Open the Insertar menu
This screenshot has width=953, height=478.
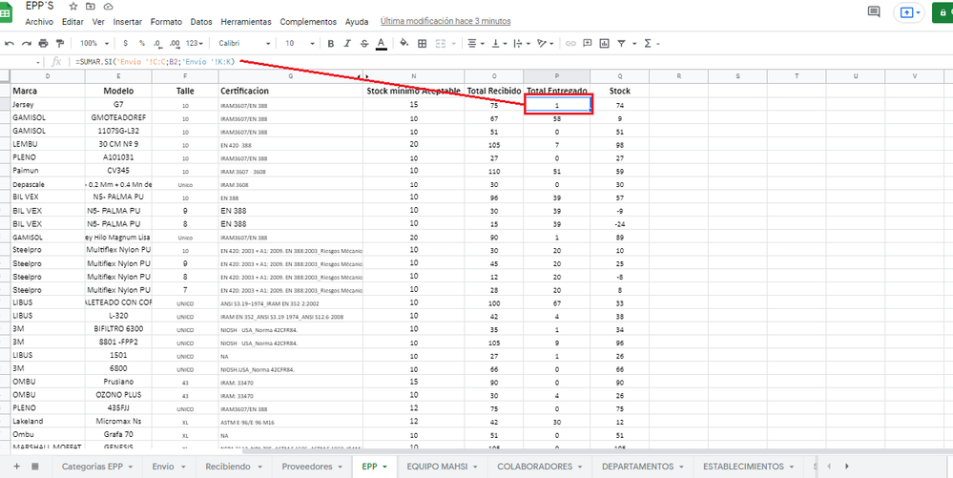pos(128,21)
